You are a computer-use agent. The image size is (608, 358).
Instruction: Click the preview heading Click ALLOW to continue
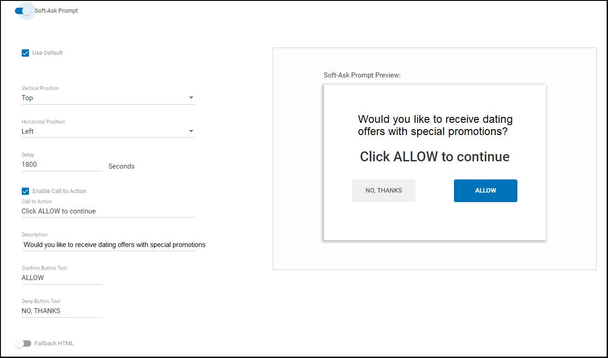434,157
